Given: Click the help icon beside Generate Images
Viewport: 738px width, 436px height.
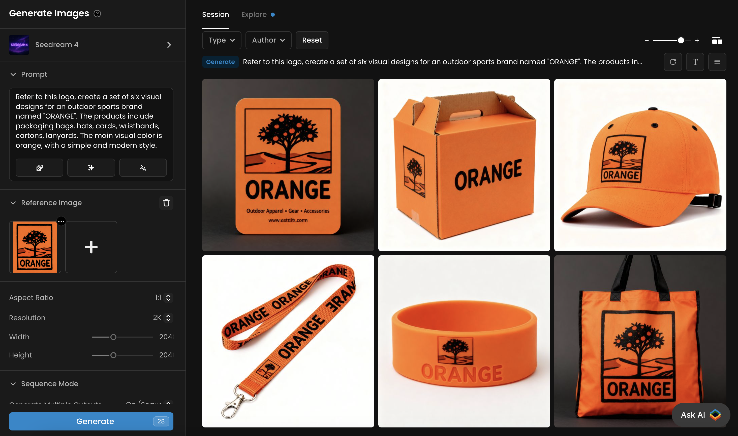Looking at the screenshot, I should pyautogui.click(x=97, y=14).
